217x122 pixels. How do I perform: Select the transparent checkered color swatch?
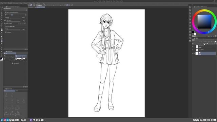[x=194, y=36]
